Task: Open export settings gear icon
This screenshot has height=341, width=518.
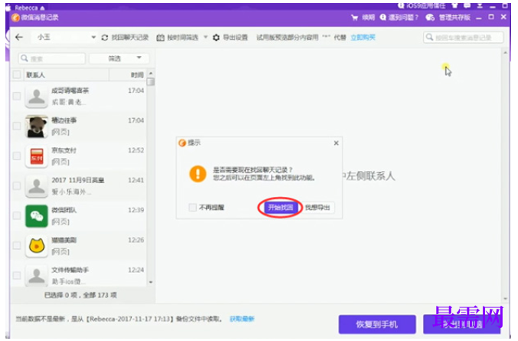Action: (216, 38)
